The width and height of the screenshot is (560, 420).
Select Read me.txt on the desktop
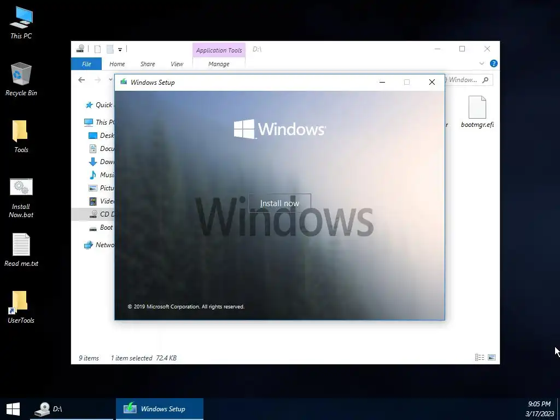coord(21,250)
